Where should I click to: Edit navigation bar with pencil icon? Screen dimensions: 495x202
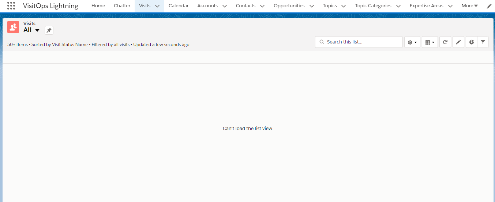pyautogui.click(x=489, y=6)
